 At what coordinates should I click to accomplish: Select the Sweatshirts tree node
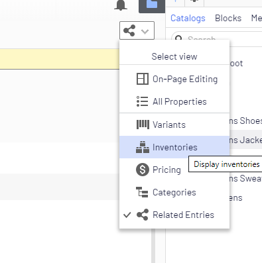pyautogui.click(x=245, y=178)
